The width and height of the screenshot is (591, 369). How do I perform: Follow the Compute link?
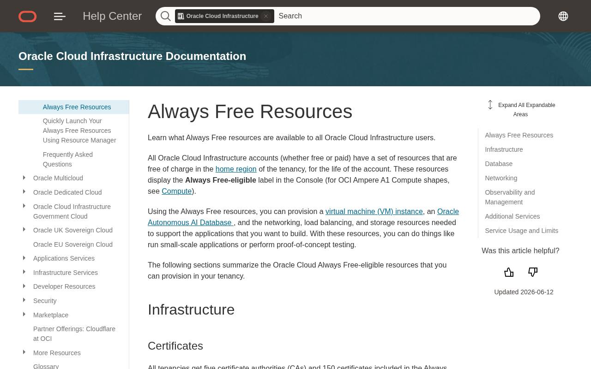pyautogui.click(x=176, y=191)
